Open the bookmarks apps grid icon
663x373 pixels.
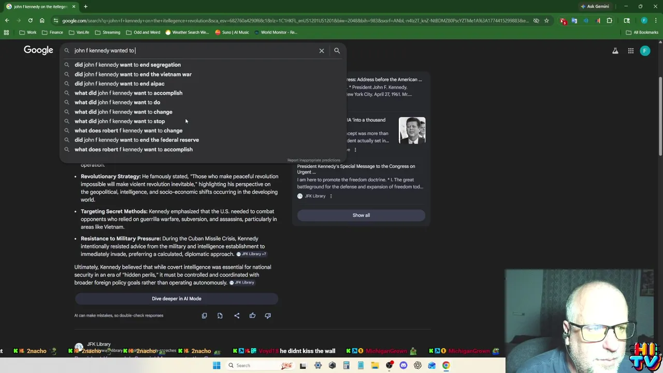[x=6, y=32]
